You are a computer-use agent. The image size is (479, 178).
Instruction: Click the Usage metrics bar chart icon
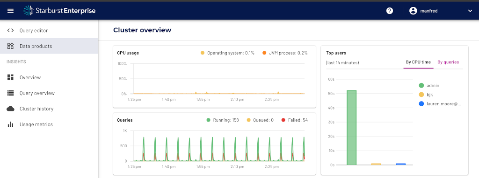point(10,124)
